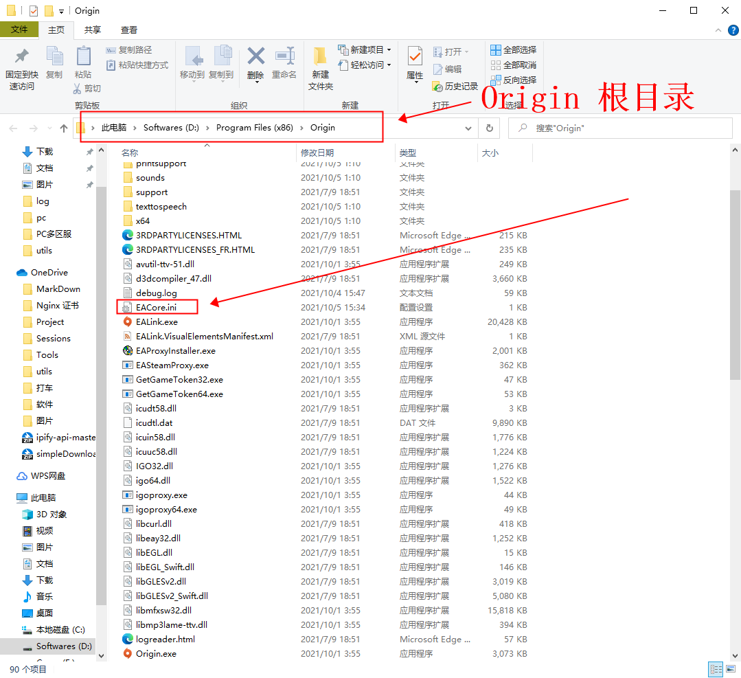Click the Copy Path icon
The image size is (741, 678).
coord(111,50)
